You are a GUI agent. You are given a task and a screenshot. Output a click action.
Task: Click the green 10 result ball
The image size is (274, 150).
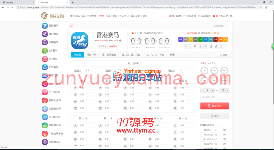point(200,39)
